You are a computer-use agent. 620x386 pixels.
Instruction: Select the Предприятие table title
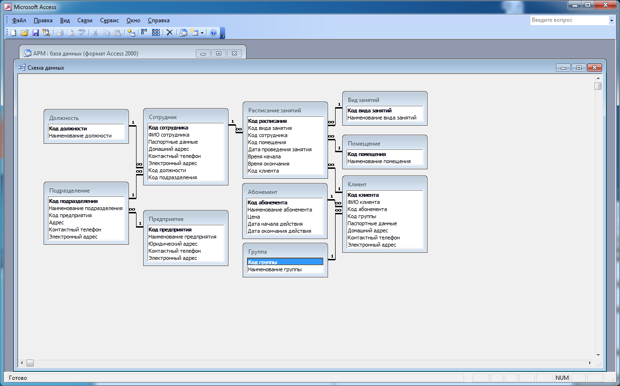(x=166, y=219)
